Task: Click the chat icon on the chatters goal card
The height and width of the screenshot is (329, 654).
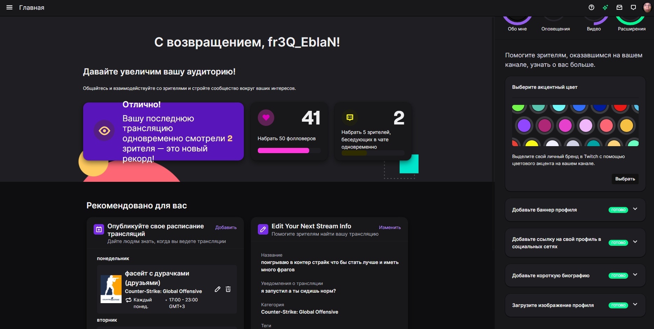Action: coord(350,117)
